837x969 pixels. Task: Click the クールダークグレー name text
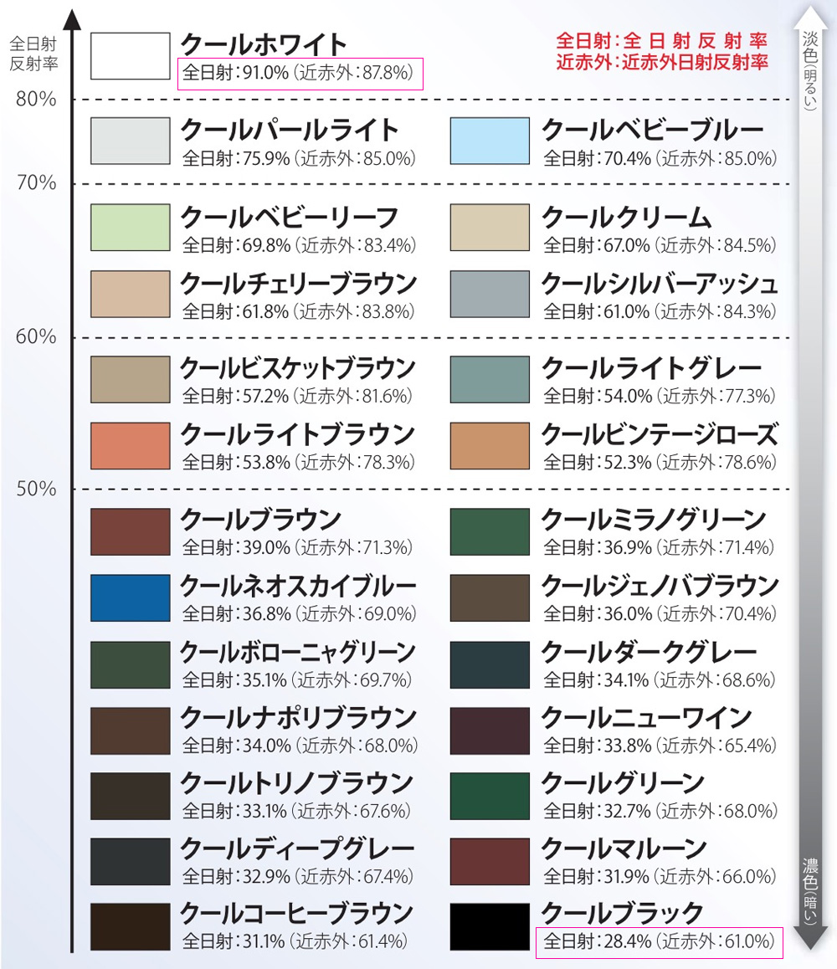pyautogui.click(x=650, y=653)
